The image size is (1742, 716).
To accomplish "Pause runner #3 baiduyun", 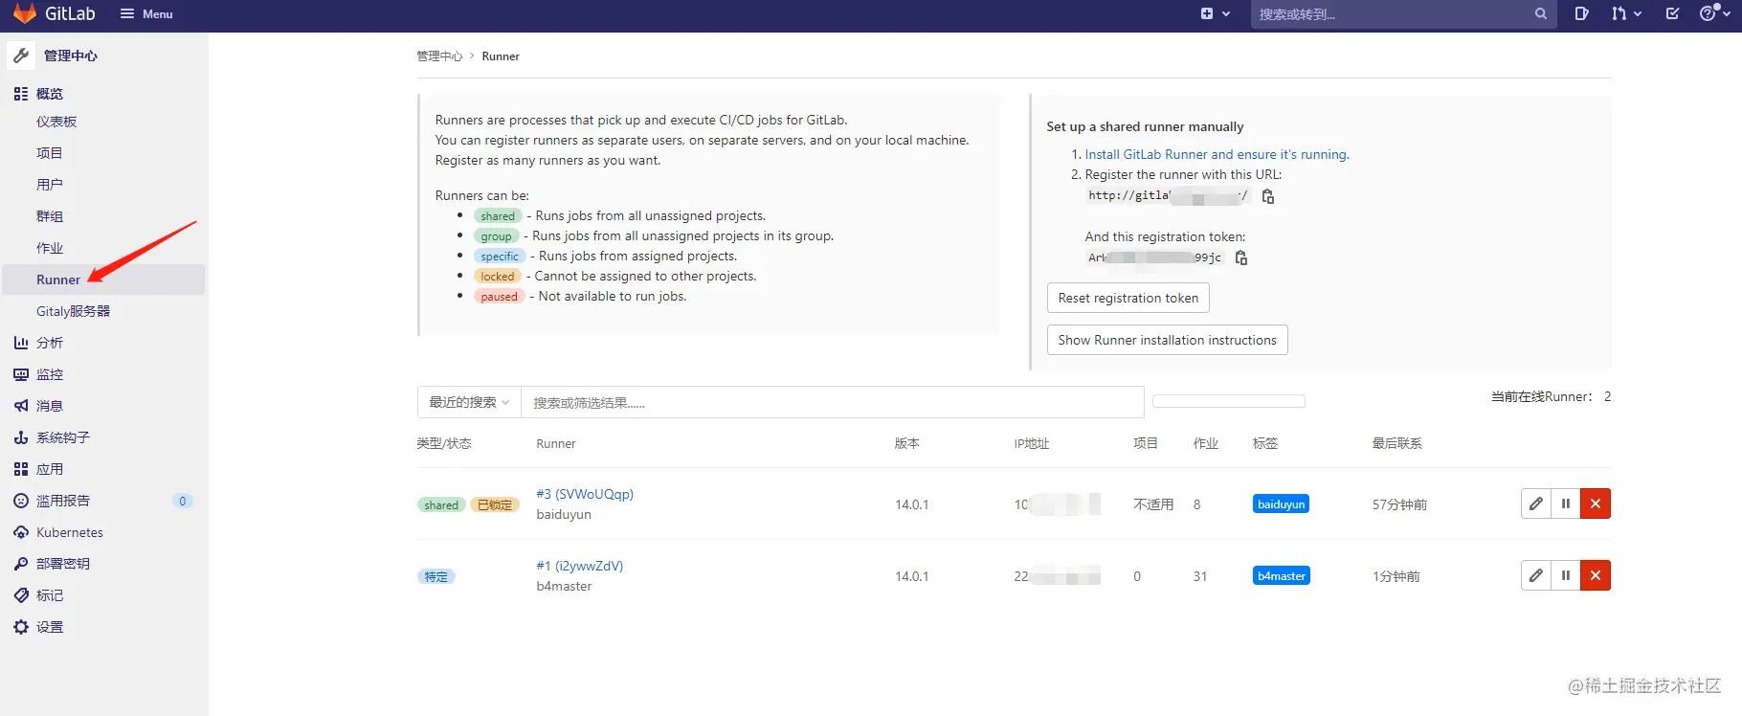I will tap(1566, 503).
